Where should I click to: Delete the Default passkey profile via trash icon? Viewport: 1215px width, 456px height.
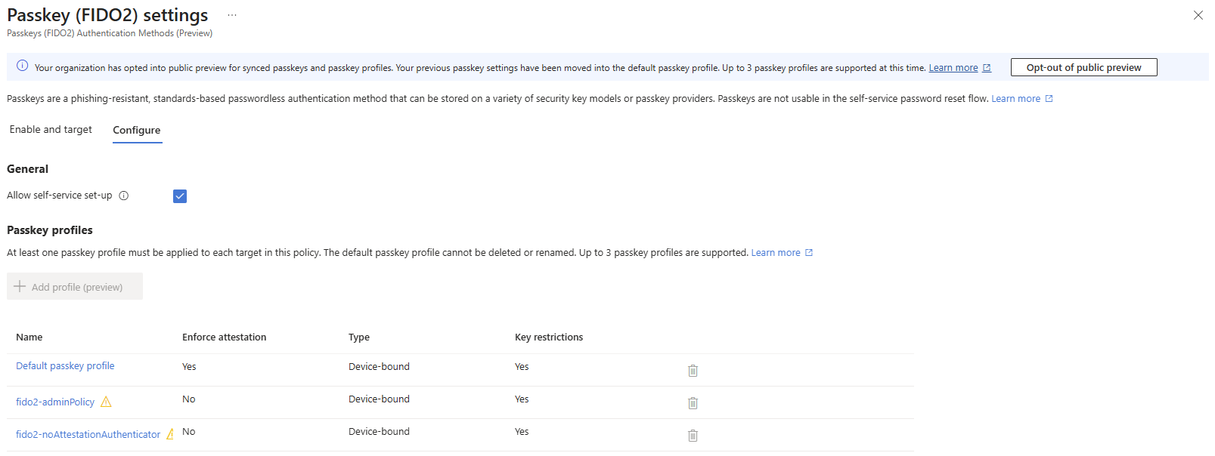coord(693,371)
